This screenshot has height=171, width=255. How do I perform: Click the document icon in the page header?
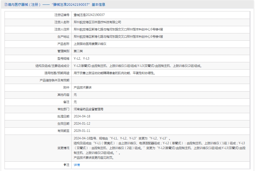click(6, 5)
